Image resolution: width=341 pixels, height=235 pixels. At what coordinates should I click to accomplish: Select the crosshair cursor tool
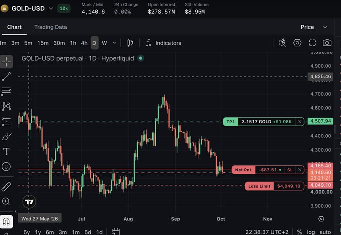click(x=6, y=62)
